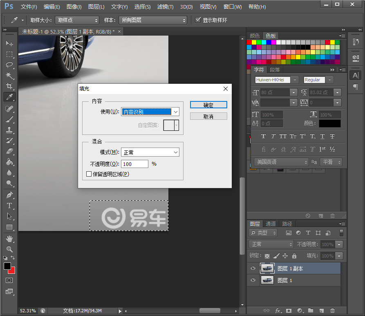The height and width of the screenshot is (316, 365).
Task: Select the Horizontal Type tool
Action: pos(9,206)
